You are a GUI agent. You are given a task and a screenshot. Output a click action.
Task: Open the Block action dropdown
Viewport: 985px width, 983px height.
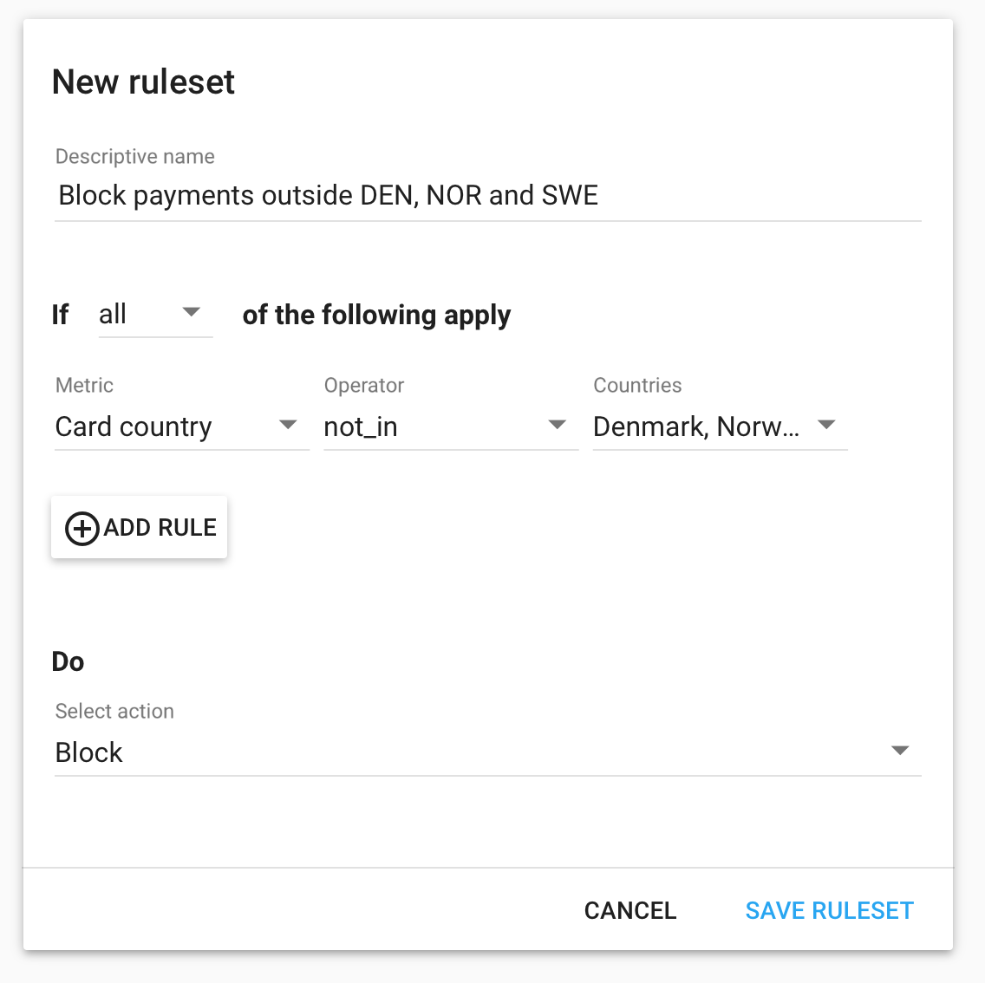[488, 752]
